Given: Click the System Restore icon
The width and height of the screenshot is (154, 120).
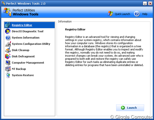Looking at the screenshot, I should (8, 75).
